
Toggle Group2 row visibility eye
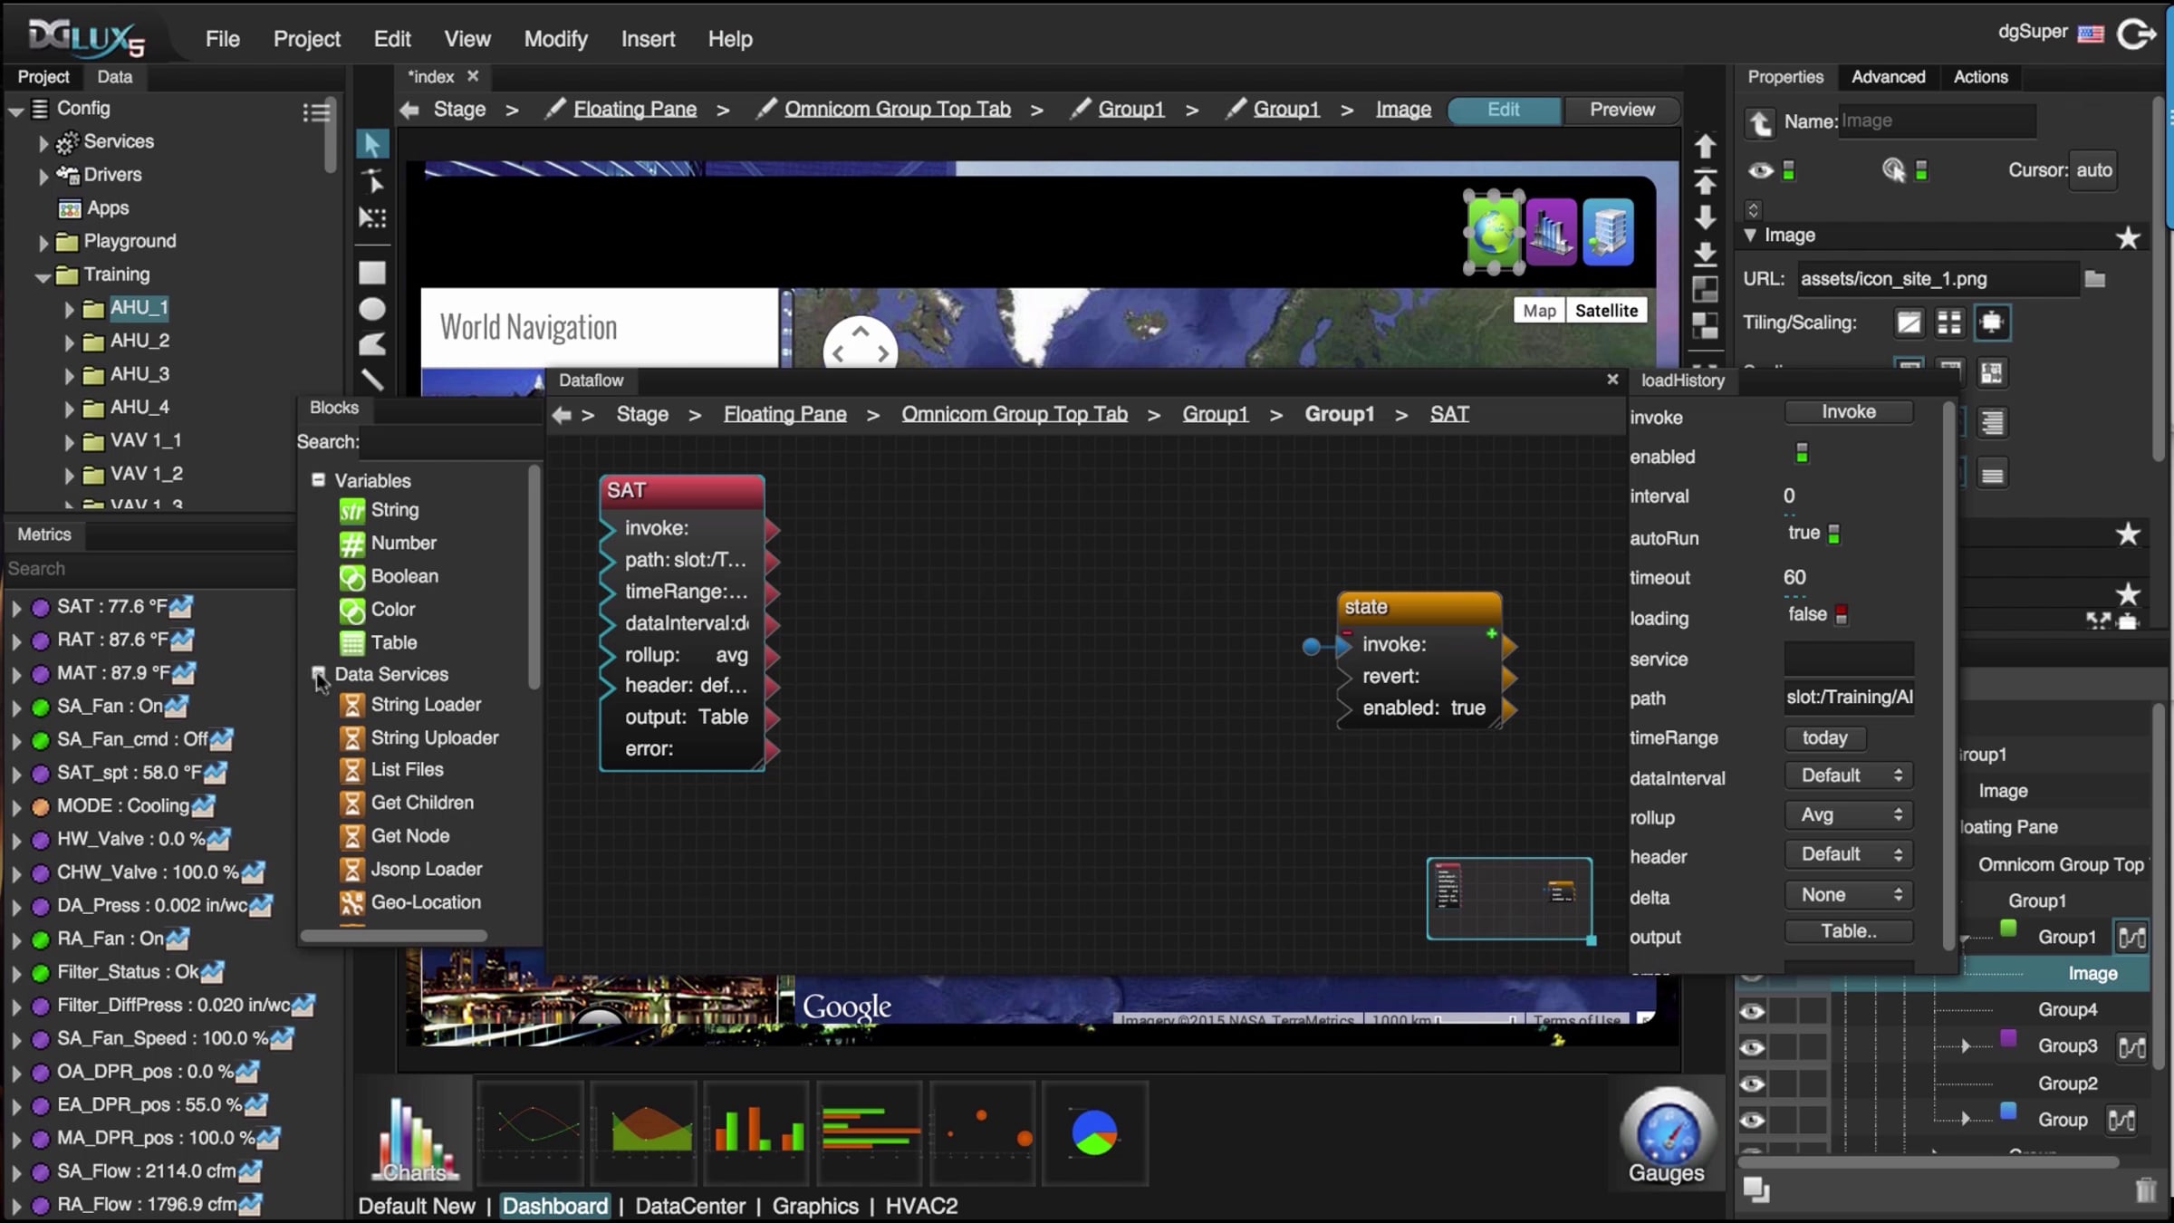point(1752,1084)
